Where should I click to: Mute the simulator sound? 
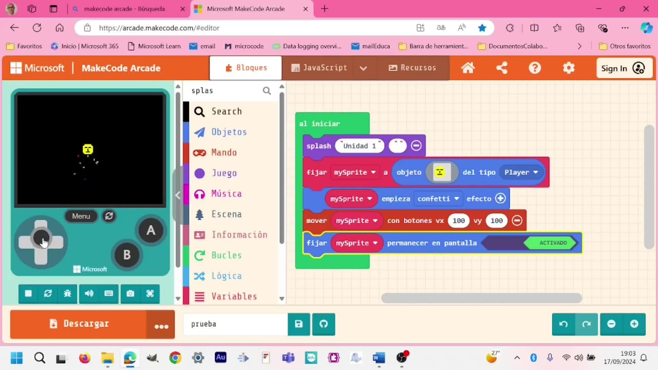[89, 294]
